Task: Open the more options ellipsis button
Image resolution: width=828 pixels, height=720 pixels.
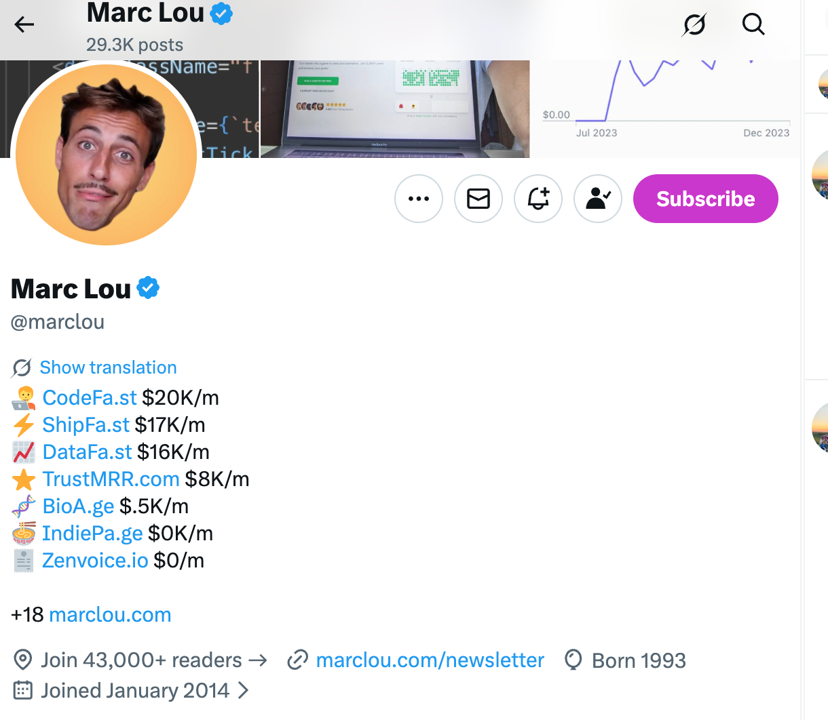Action: click(419, 199)
